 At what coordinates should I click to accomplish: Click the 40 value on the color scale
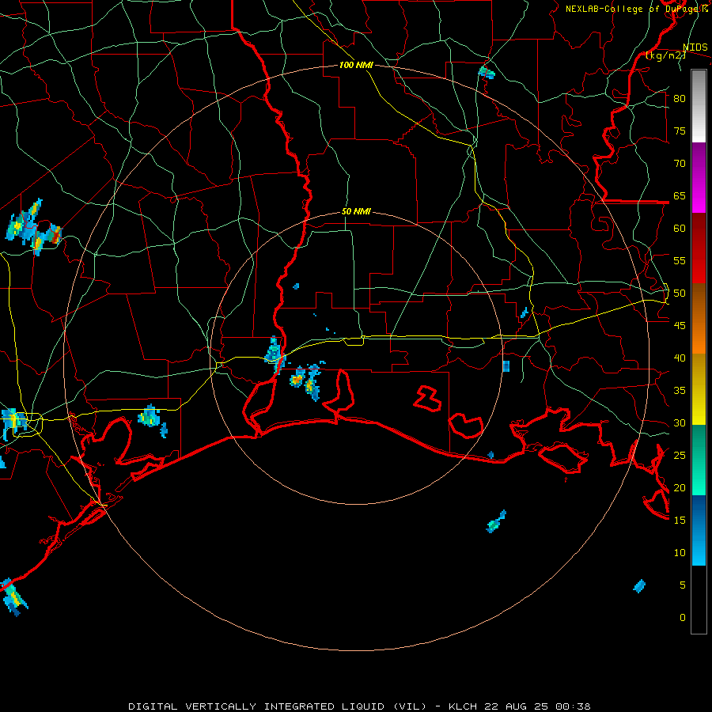coord(680,358)
